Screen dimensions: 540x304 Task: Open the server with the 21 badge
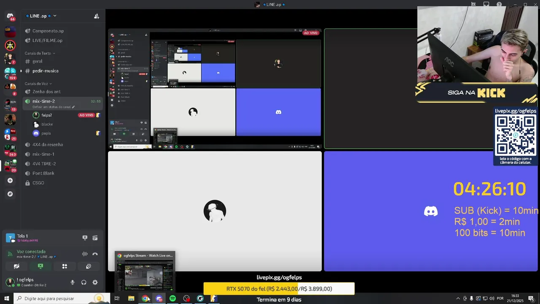10,135
